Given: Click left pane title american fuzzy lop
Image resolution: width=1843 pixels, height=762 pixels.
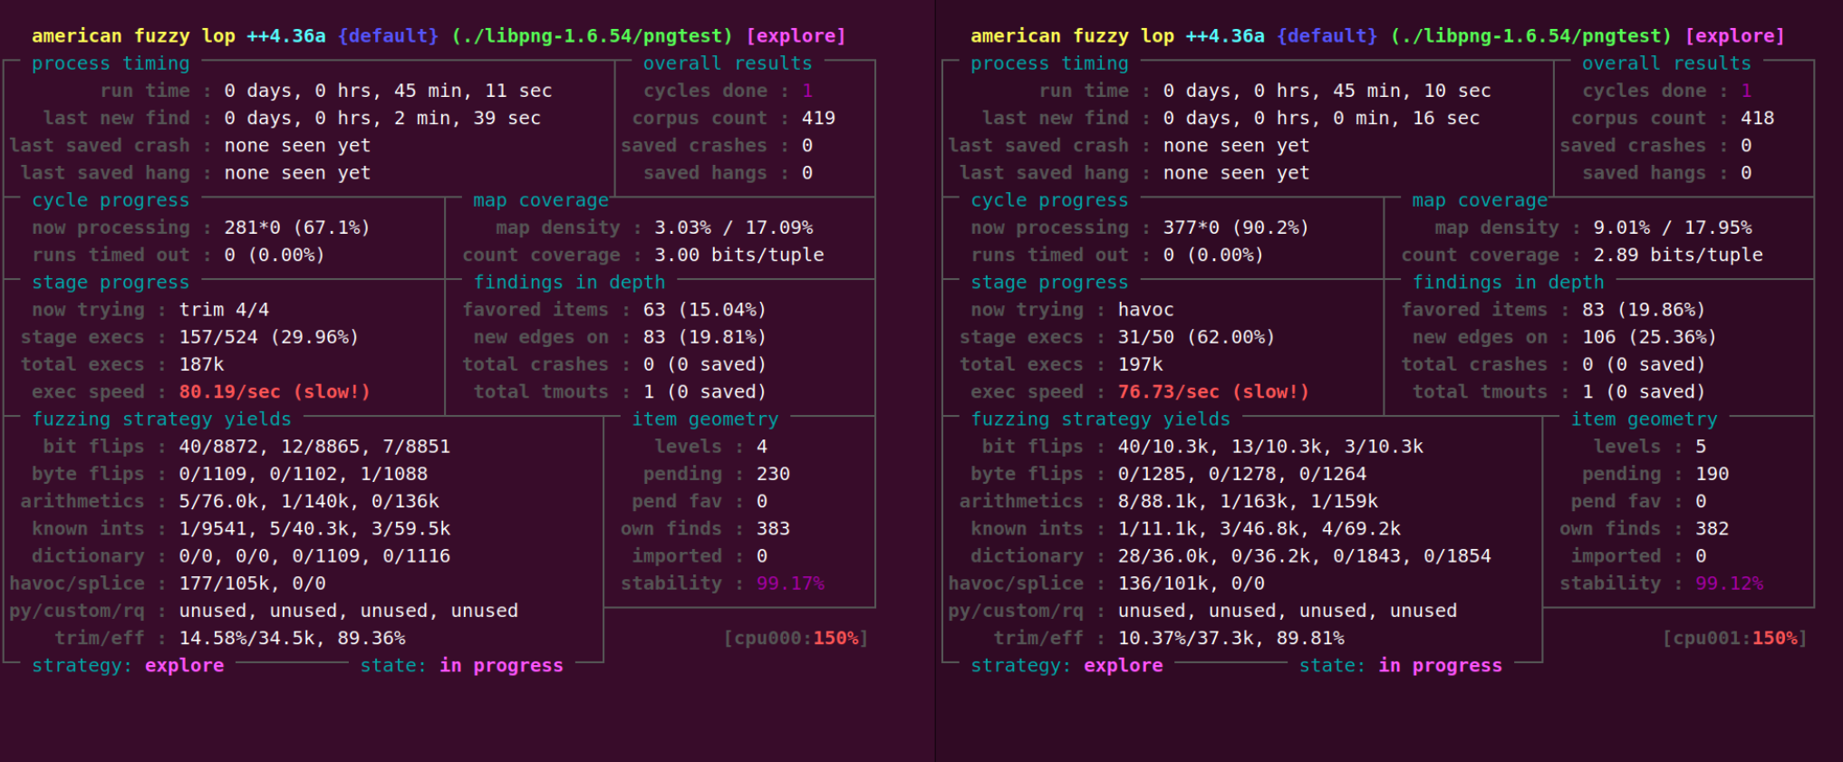Looking at the screenshot, I should pyautogui.click(x=133, y=36).
